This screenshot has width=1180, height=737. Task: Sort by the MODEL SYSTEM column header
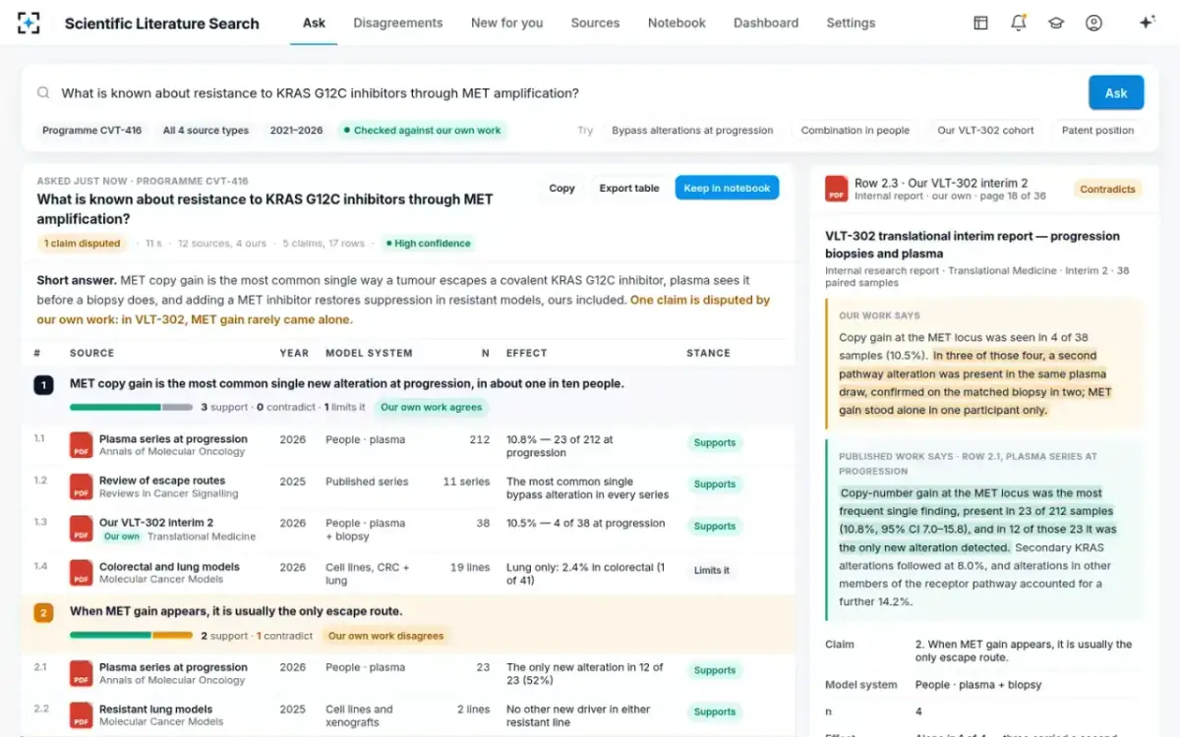369,353
